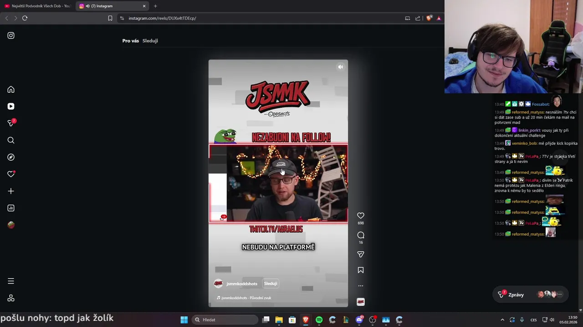The width and height of the screenshot is (583, 327).
Task: Open jsmmkoddshots profile username link
Action: (242, 284)
